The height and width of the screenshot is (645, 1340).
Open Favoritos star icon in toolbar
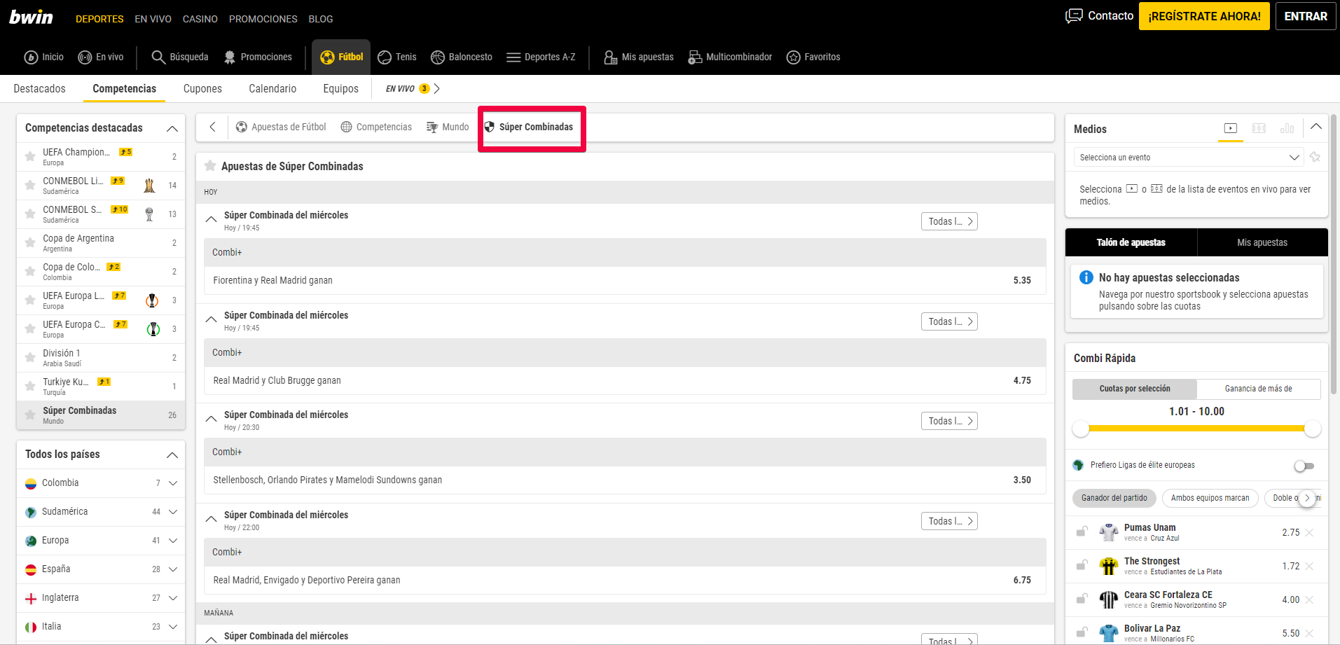pos(793,57)
